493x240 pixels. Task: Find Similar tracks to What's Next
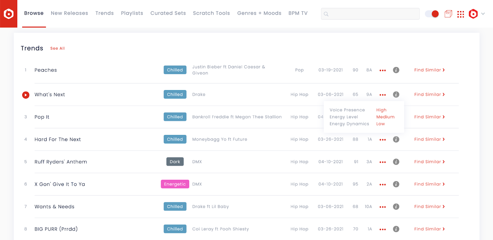coord(430,95)
